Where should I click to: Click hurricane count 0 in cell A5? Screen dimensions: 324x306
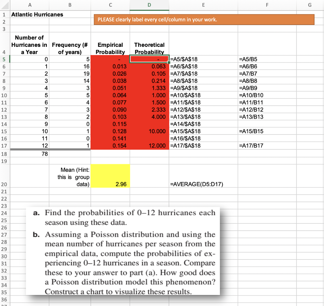(x=46, y=59)
